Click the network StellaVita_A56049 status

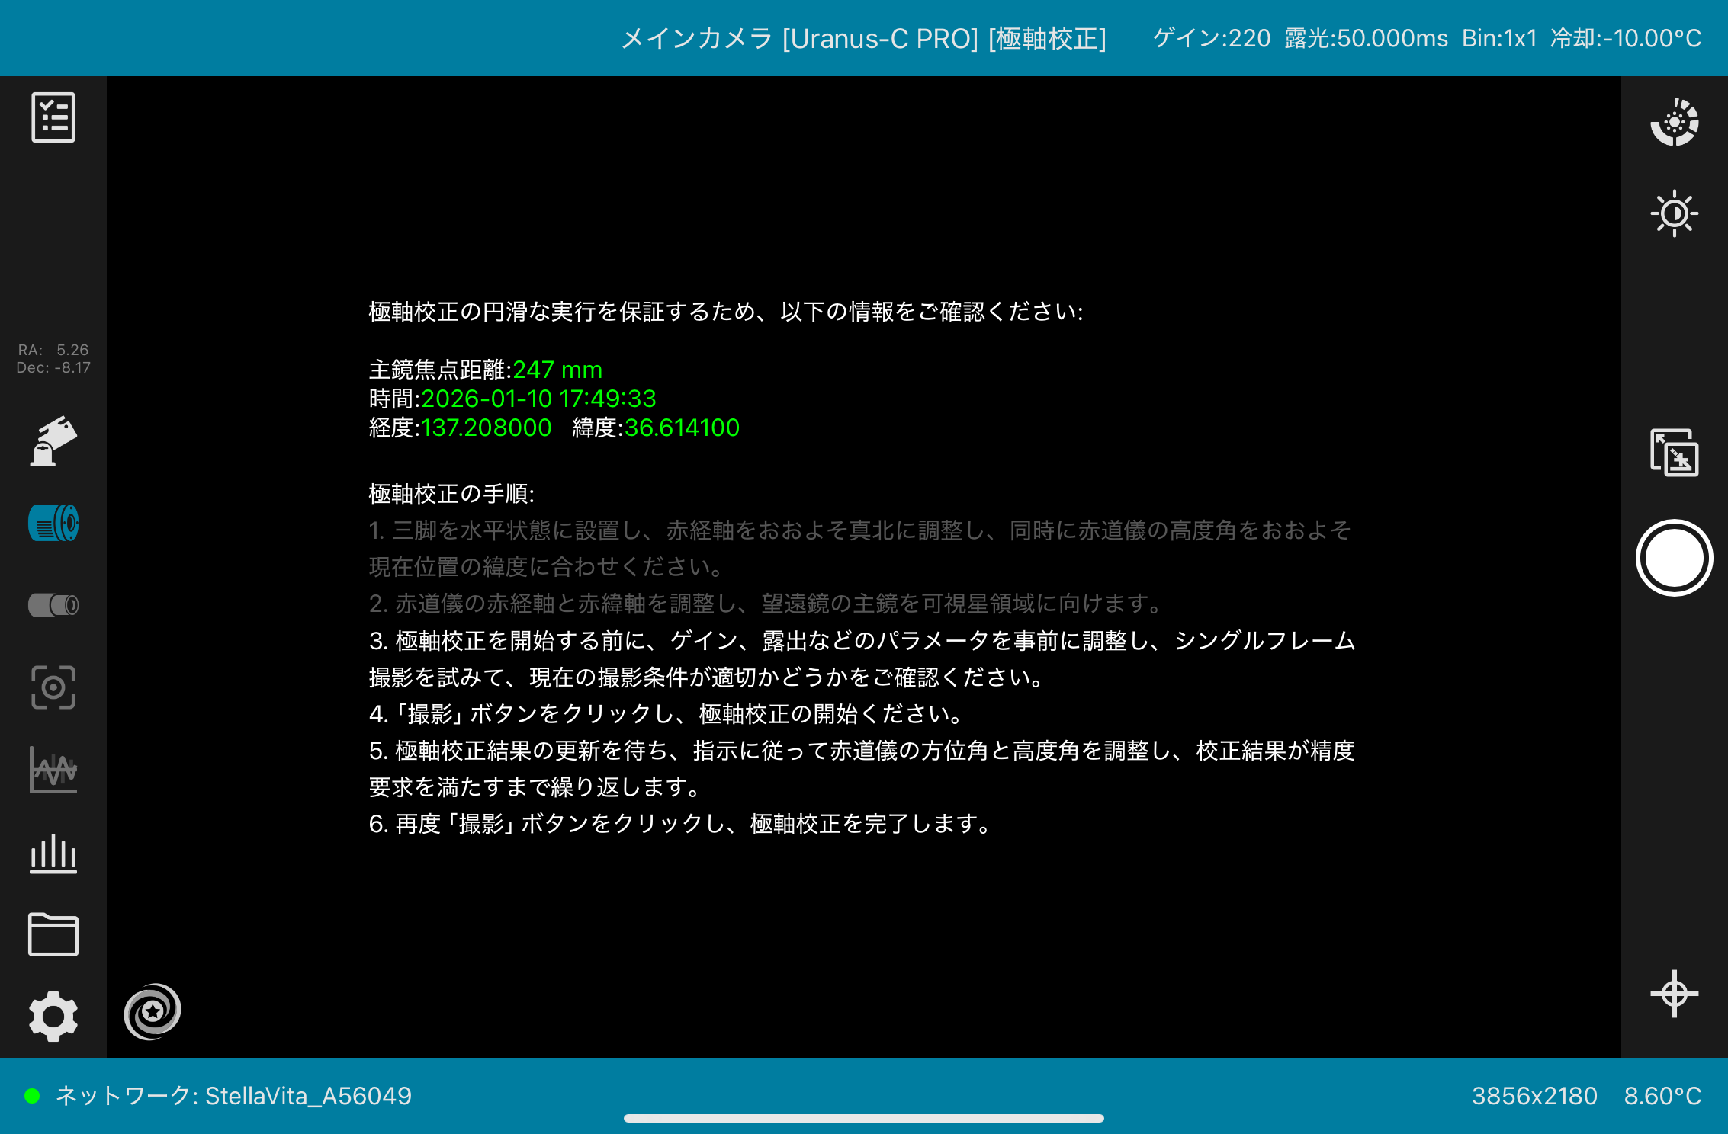233,1096
